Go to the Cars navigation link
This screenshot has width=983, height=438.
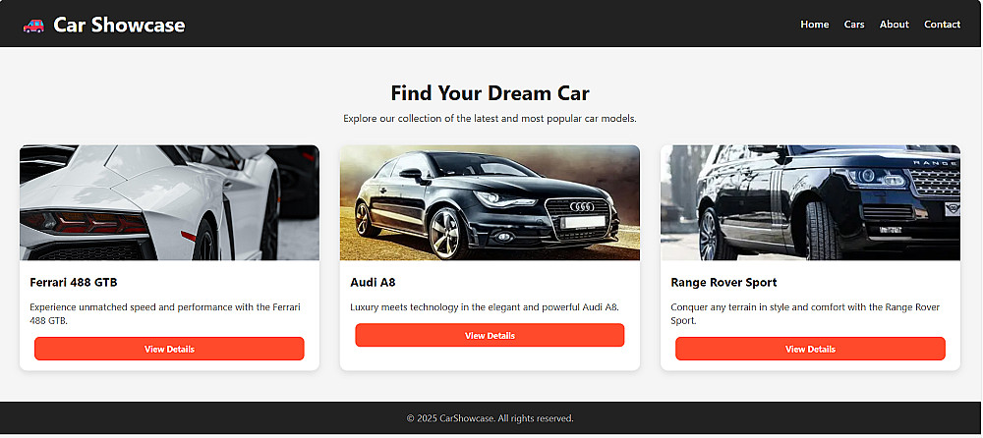854,25
